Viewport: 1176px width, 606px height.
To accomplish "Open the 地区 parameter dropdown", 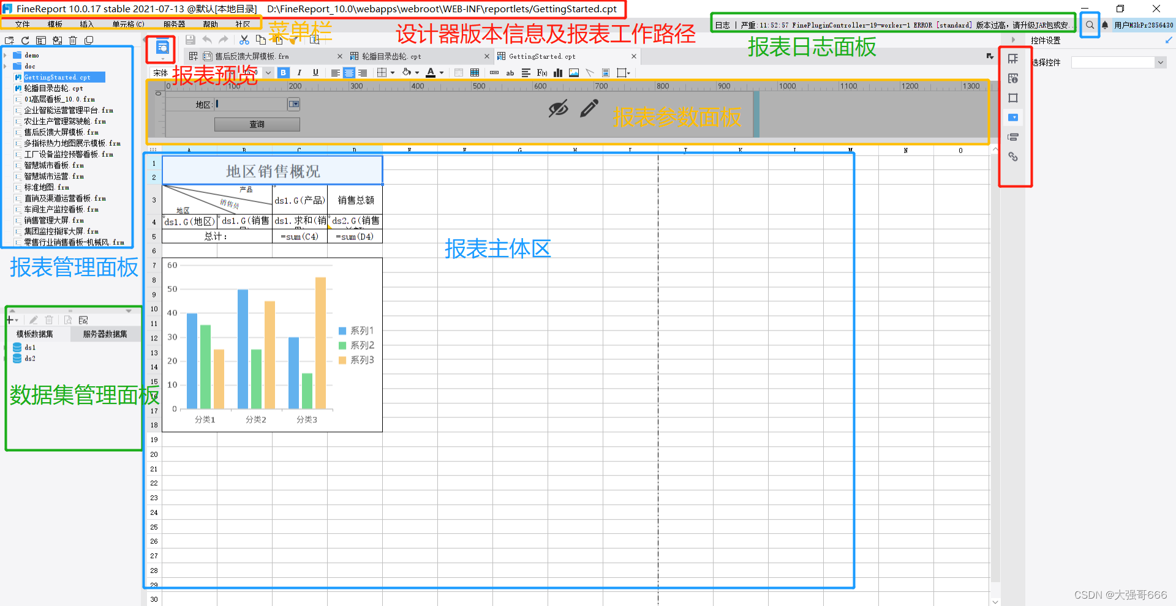I will point(294,104).
